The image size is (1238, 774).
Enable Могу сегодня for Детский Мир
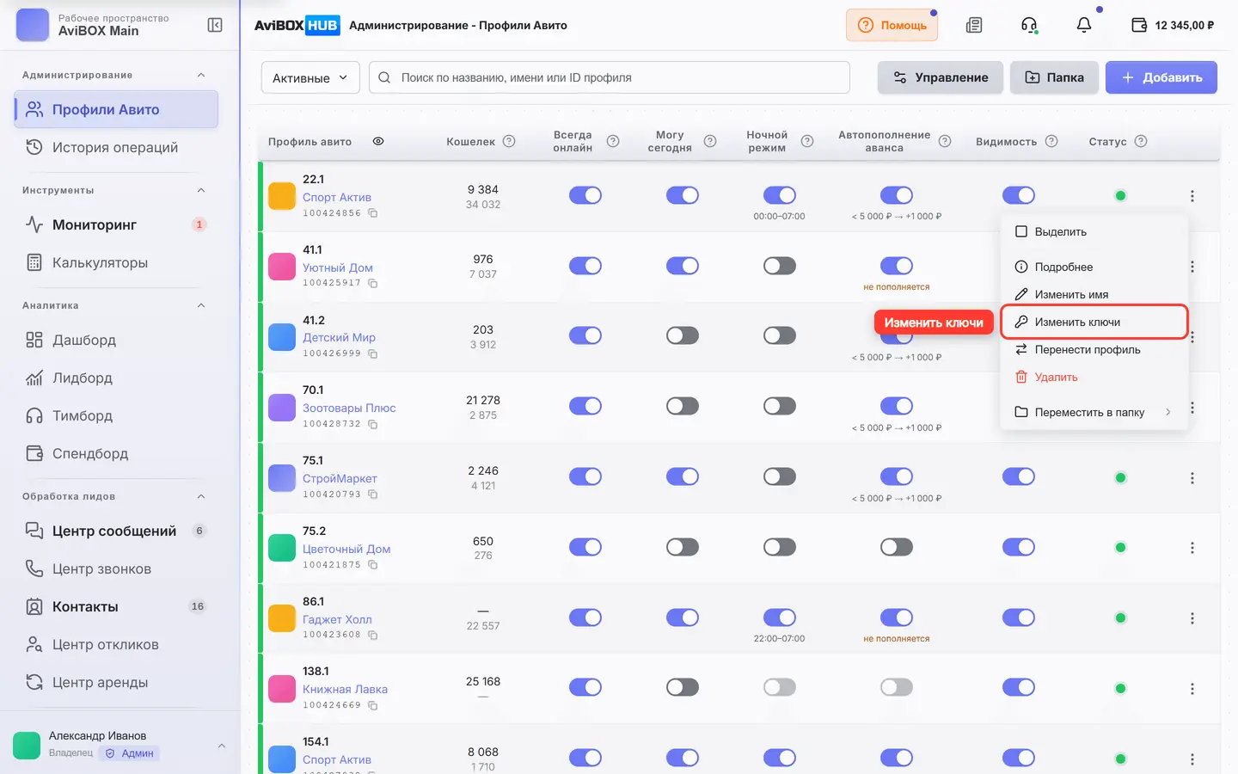pyautogui.click(x=683, y=335)
